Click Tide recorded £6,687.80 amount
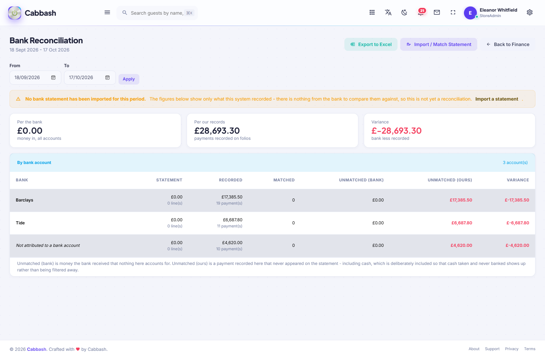The image size is (545, 358). [233, 220]
